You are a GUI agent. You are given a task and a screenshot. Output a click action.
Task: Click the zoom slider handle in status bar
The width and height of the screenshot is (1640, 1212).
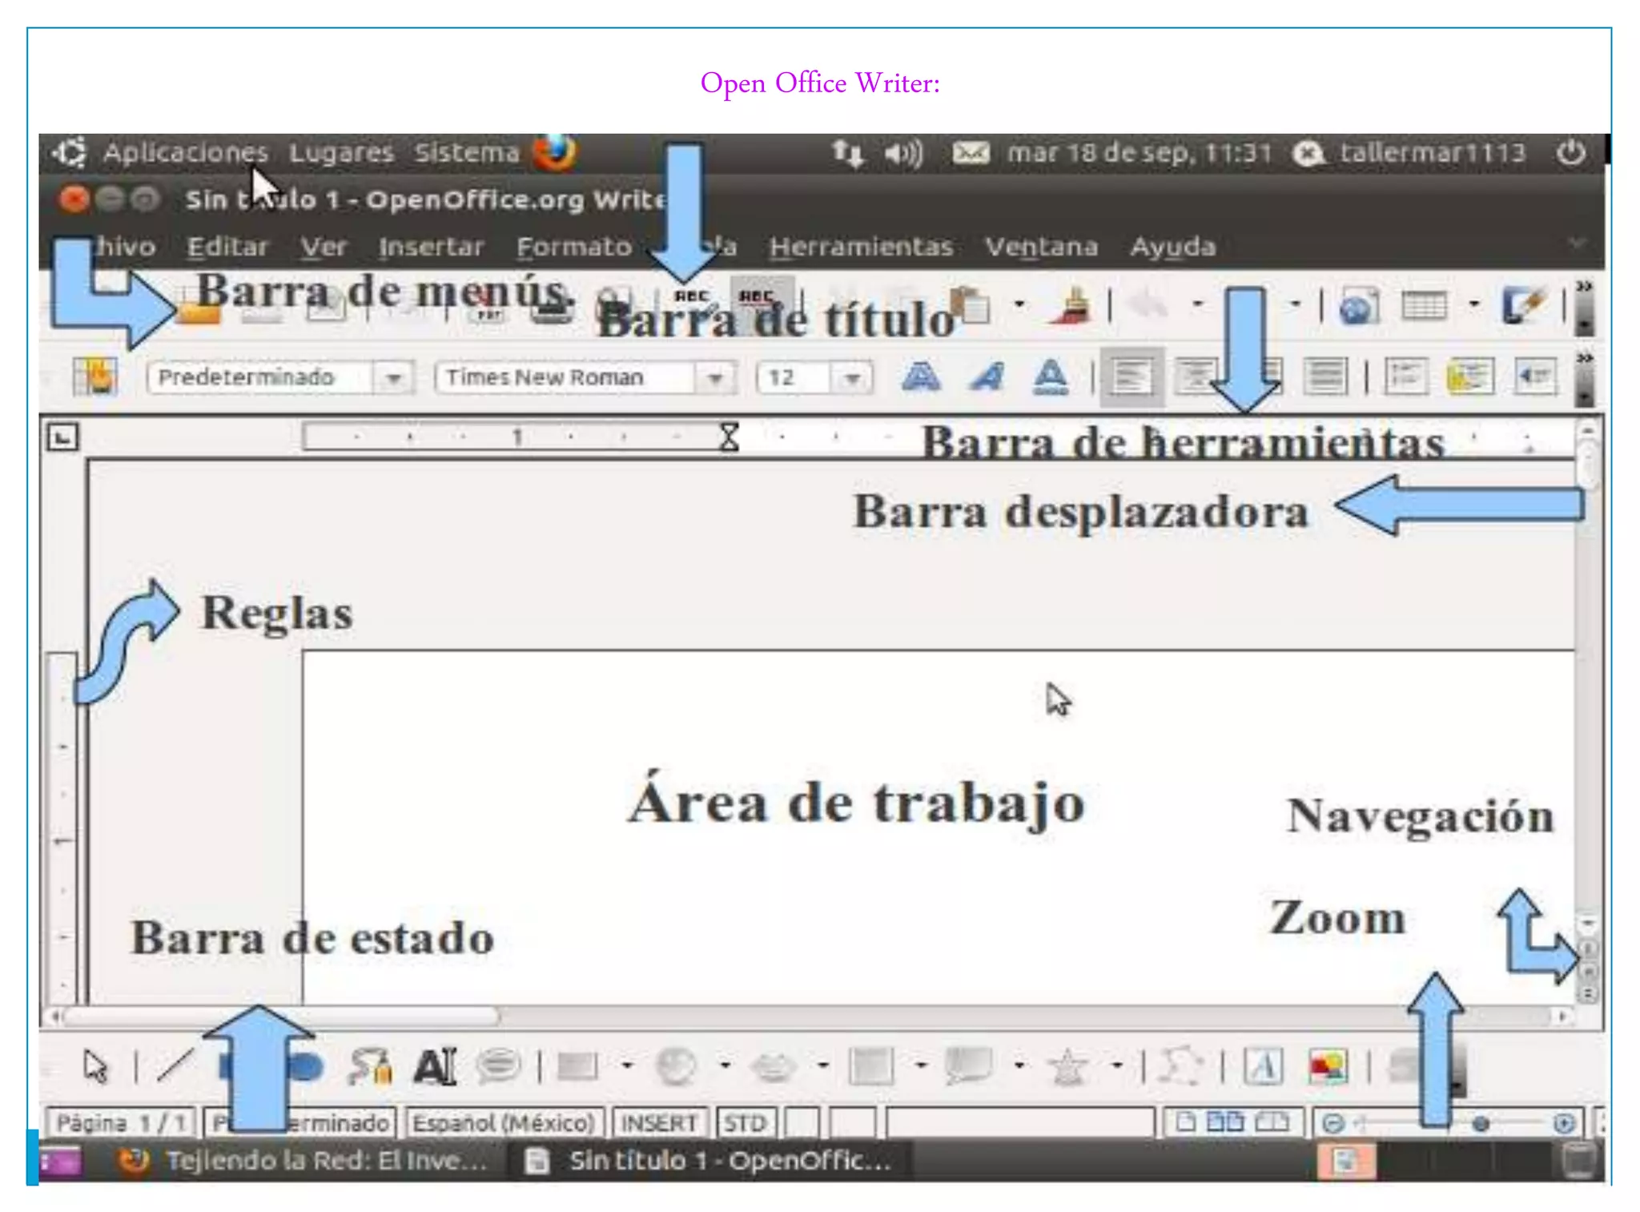(1481, 1124)
